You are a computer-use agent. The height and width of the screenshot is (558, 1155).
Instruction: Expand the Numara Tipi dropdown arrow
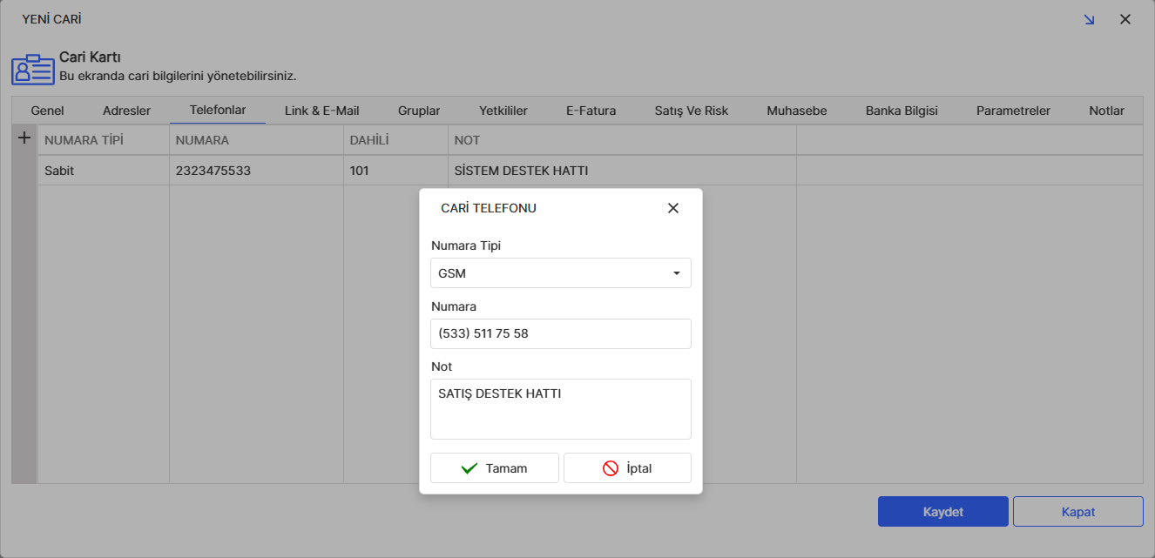click(x=676, y=273)
